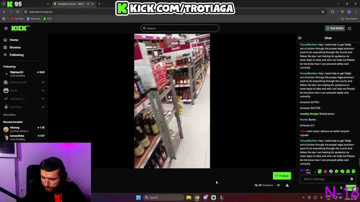Insert the red angry face emote
This screenshot has height=202, width=360.
pyautogui.click(x=325, y=171)
